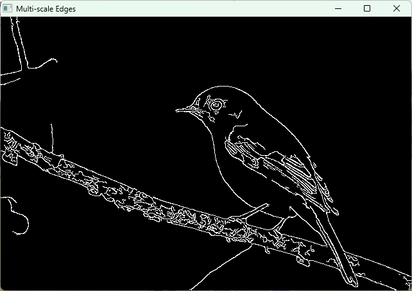Image resolution: width=412 pixels, height=291 pixels.
Task: Click the bird's eye in the edge image
Action: pos(216,105)
